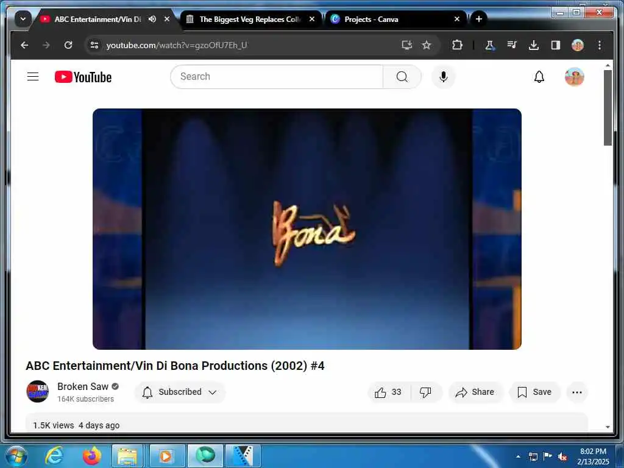Search with your voice microphone button

(x=444, y=76)
